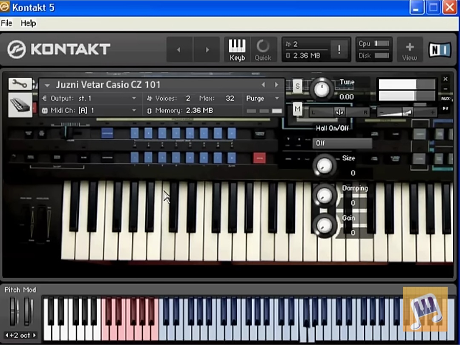Mute the instrument with the M button
The image size is (460, 345).
point(297,109)
